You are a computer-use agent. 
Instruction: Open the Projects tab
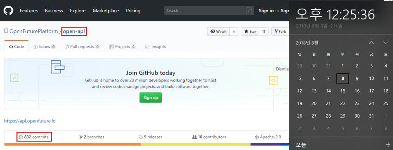pos(123,47)
